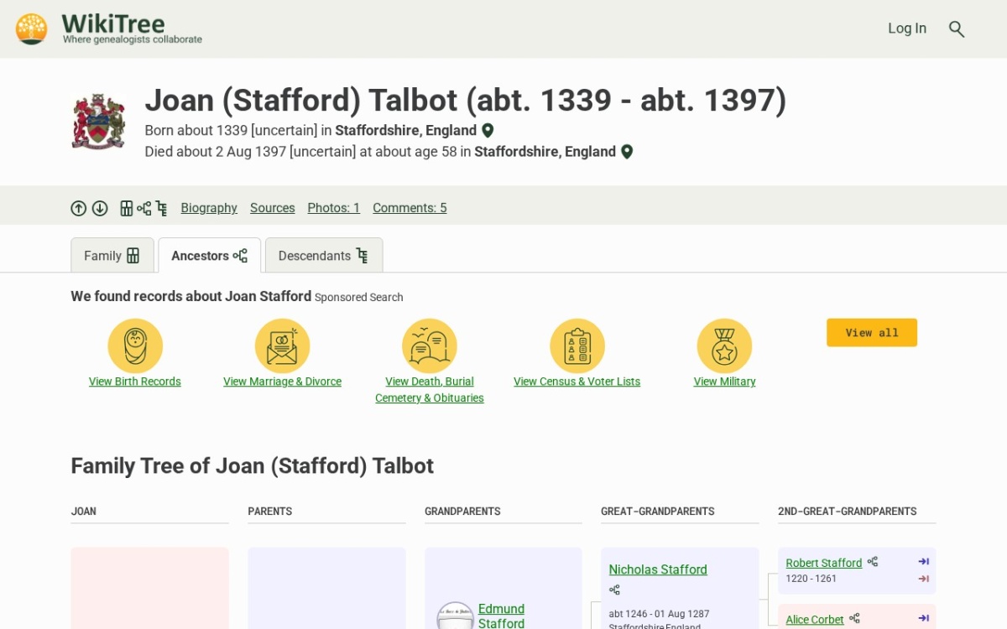
Task: Switch to the Family tab
Action: pos(112,256)
